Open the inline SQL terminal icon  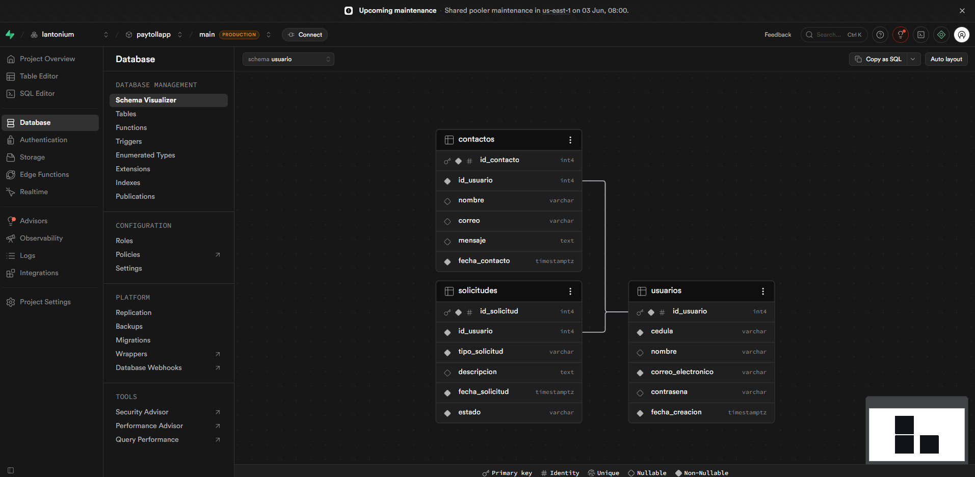point(921,35)
